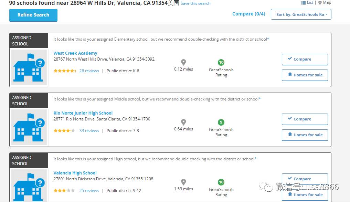Click the Rio Norte Junior High schoolhouse icon
Screen dimensions: 350x202
tap(29, 127)
